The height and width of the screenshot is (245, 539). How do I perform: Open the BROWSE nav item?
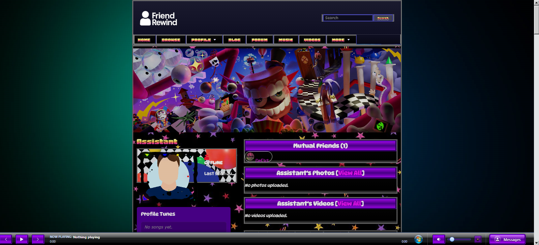pos(171,40)
